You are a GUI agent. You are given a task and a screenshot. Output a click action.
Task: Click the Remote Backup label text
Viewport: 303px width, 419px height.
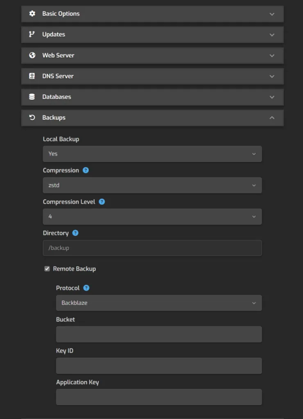(75, 269)
